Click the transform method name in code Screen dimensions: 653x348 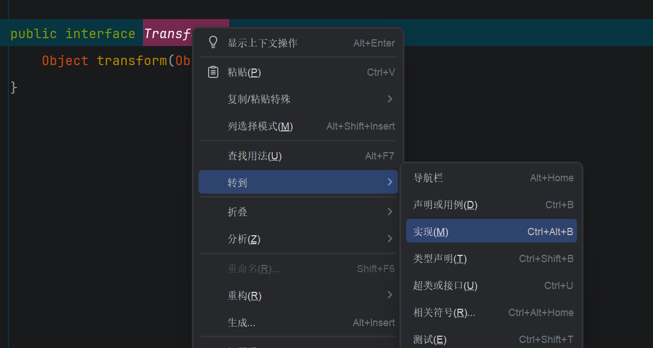(132, 61)
